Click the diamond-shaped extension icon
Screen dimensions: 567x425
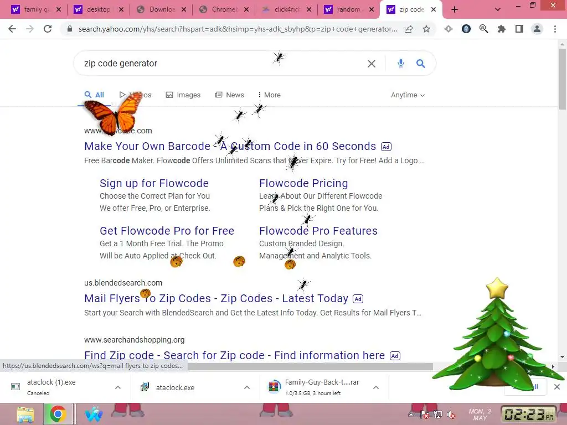pyautogui.click(x=449, y=29)
